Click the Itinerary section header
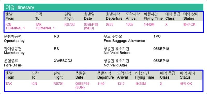 pos(104,7)
